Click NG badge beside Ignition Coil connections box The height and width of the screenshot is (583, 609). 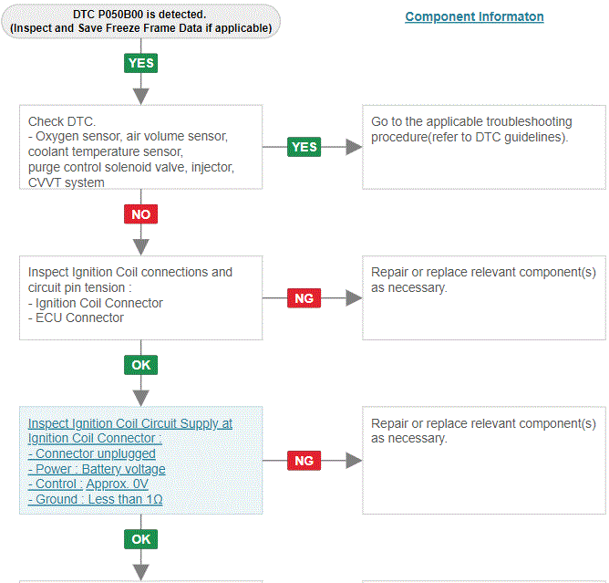(304, 298)
